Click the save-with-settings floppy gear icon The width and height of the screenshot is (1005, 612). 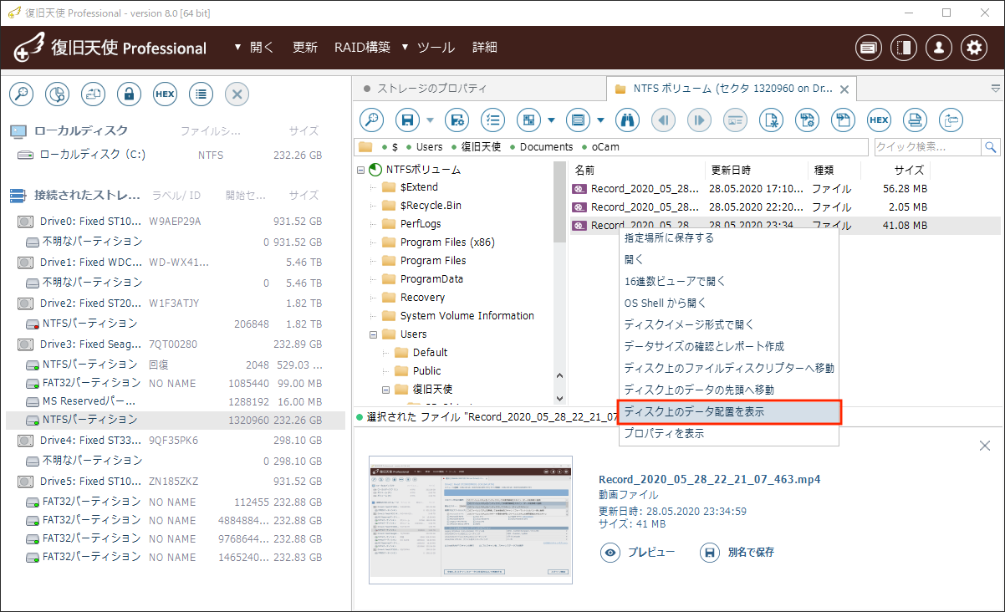pos(457,120)
